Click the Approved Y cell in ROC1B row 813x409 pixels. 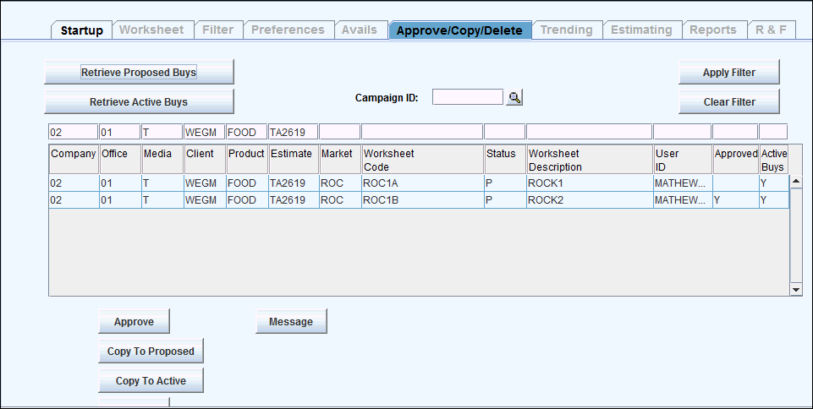tap(735, 199)
